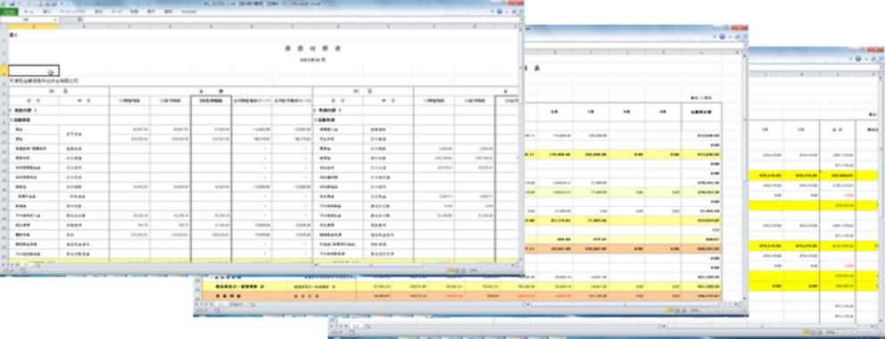The width and height of the screenshot is (885, 339).
Task: Open the green File tab
Action: (x=9, y=12)
